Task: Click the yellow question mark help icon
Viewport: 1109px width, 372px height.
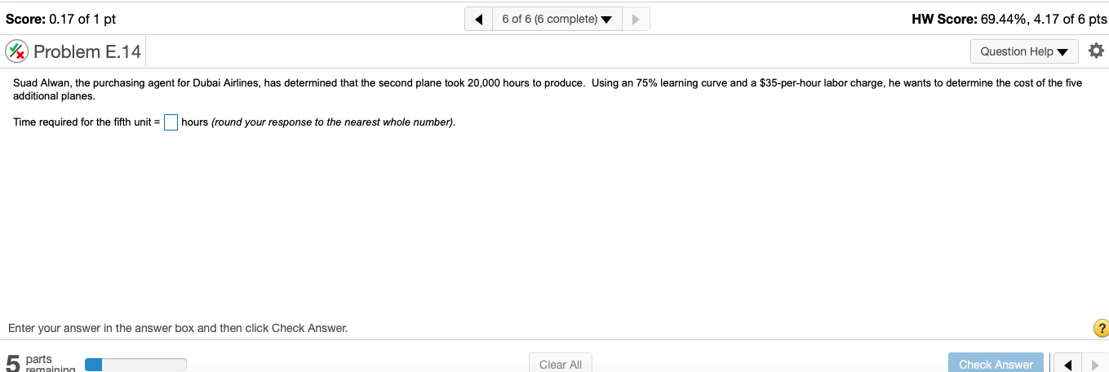Action: (x=1101, y=329)
